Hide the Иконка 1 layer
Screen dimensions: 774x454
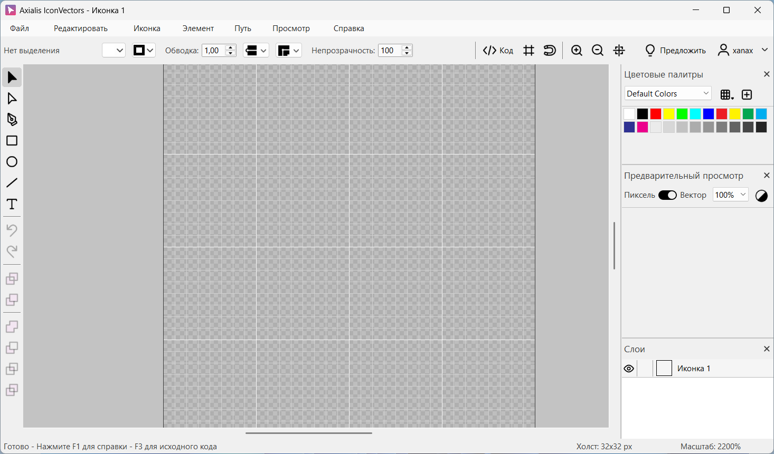pos(629,369)
